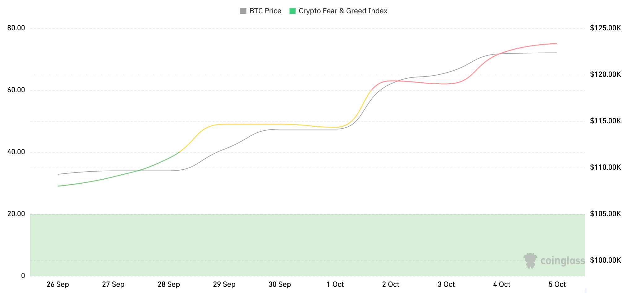This screenshot has width=627, height=293.
Task: Click the $105.00K price axis label
Action: tap(605, 214)
